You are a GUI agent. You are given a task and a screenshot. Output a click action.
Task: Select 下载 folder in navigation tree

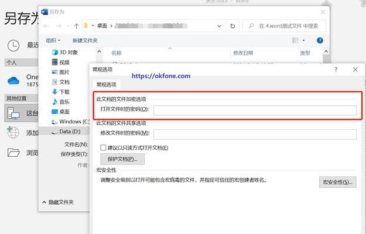point(60,92)
